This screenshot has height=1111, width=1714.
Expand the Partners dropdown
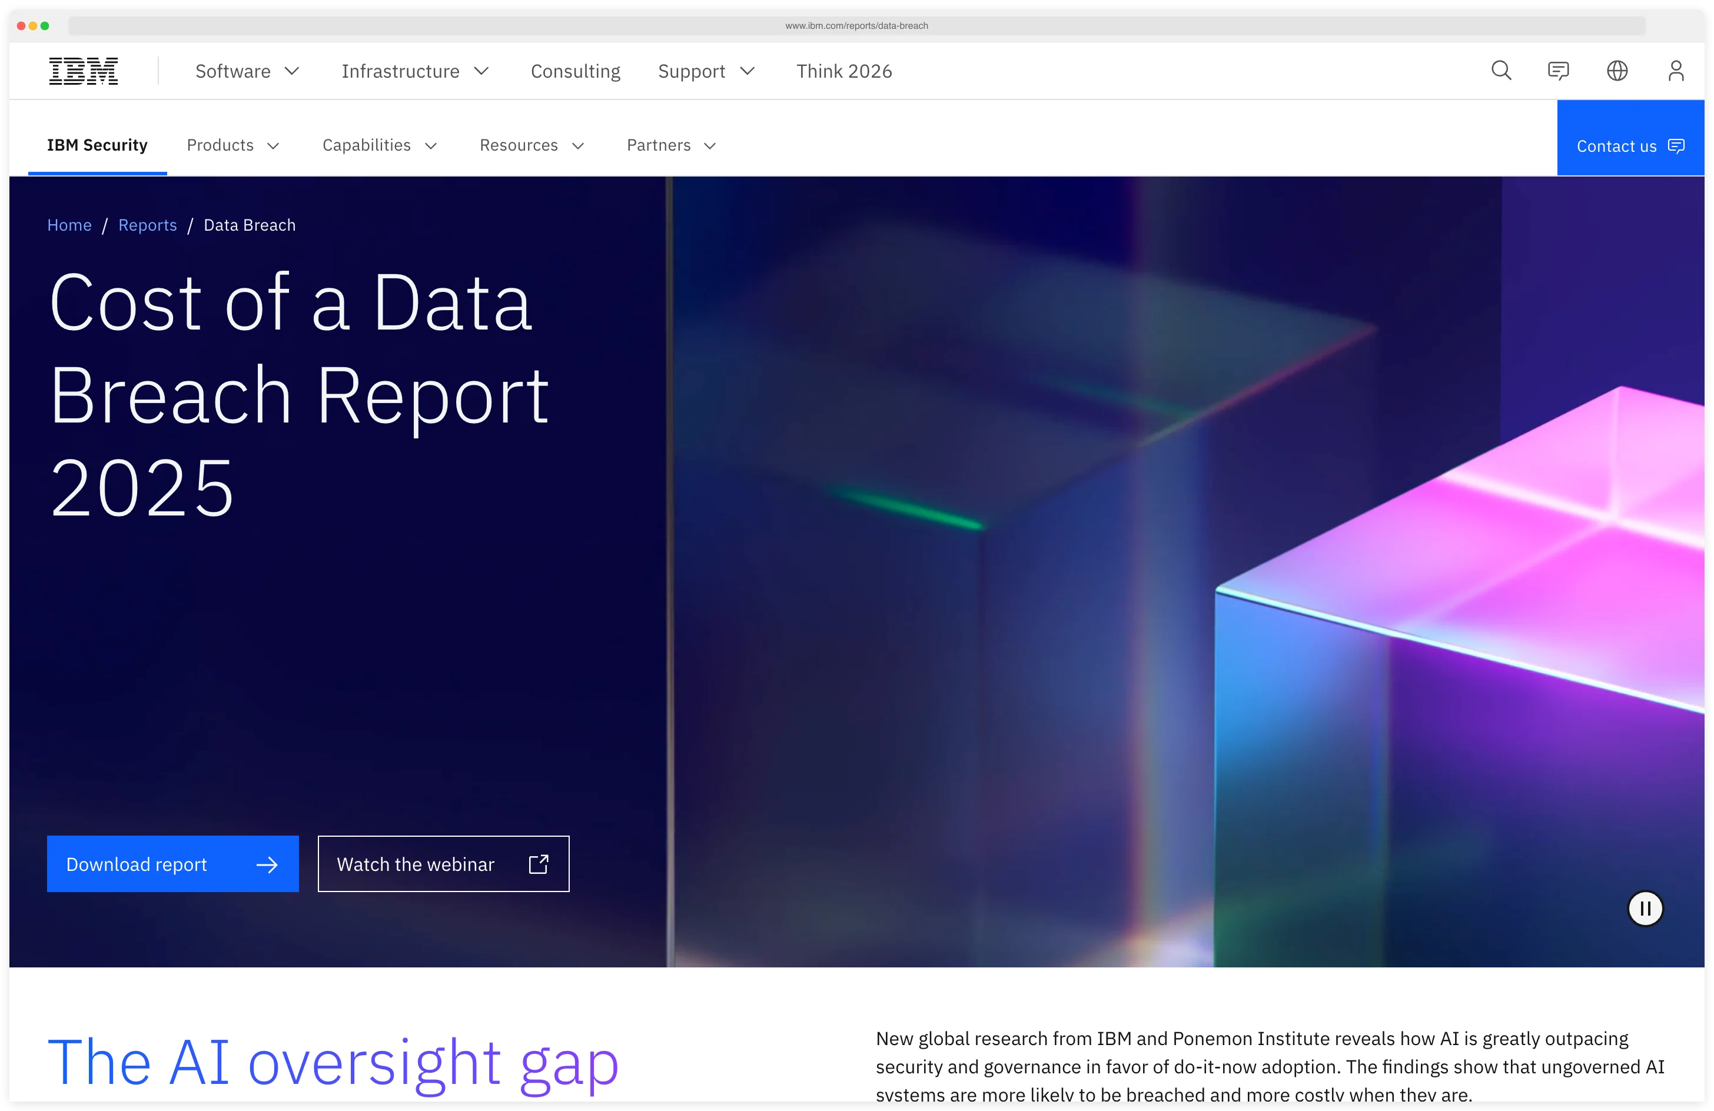670,145
